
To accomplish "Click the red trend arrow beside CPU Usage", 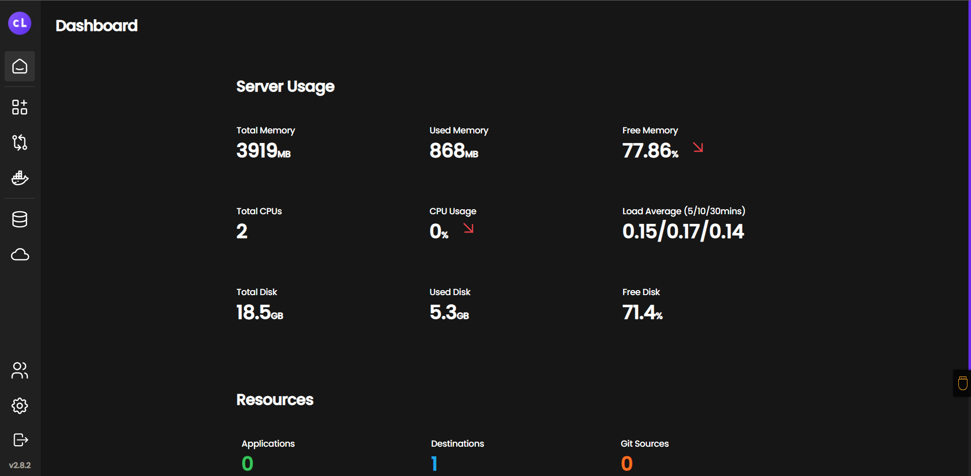I will click(468, 228).
